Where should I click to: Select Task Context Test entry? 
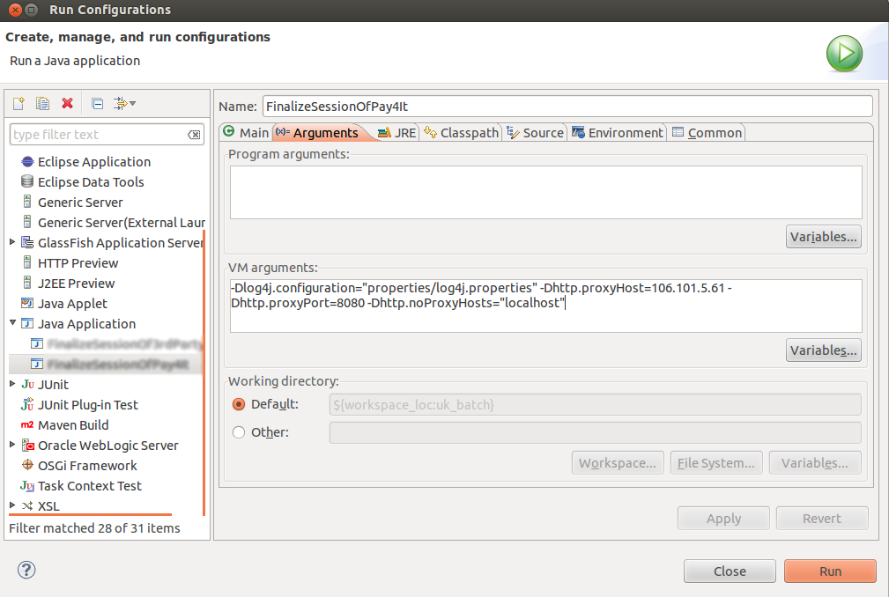coord(90,487)
